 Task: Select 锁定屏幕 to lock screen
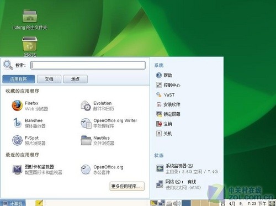click(x=168, y=114)
